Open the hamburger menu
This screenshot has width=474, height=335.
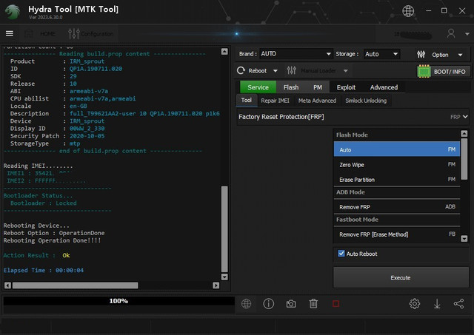pos(10,33)
